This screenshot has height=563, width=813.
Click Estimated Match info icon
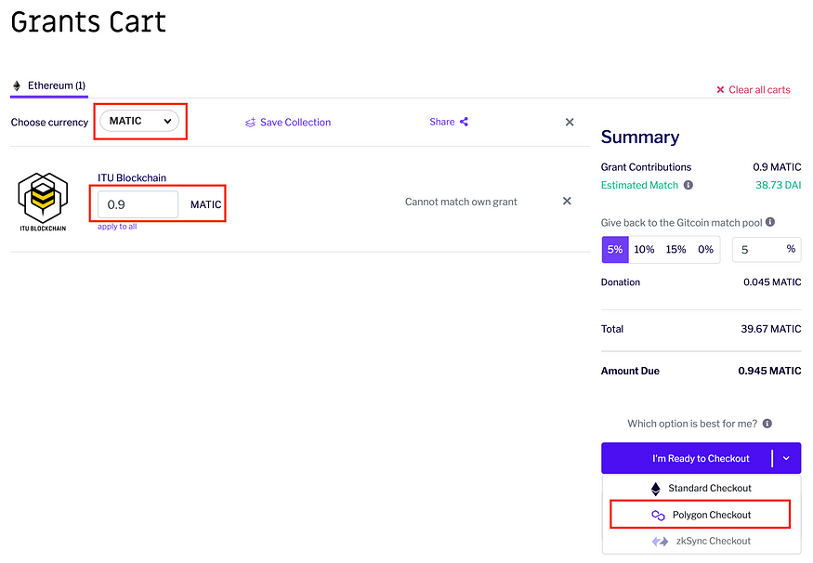tap(688, 185)
